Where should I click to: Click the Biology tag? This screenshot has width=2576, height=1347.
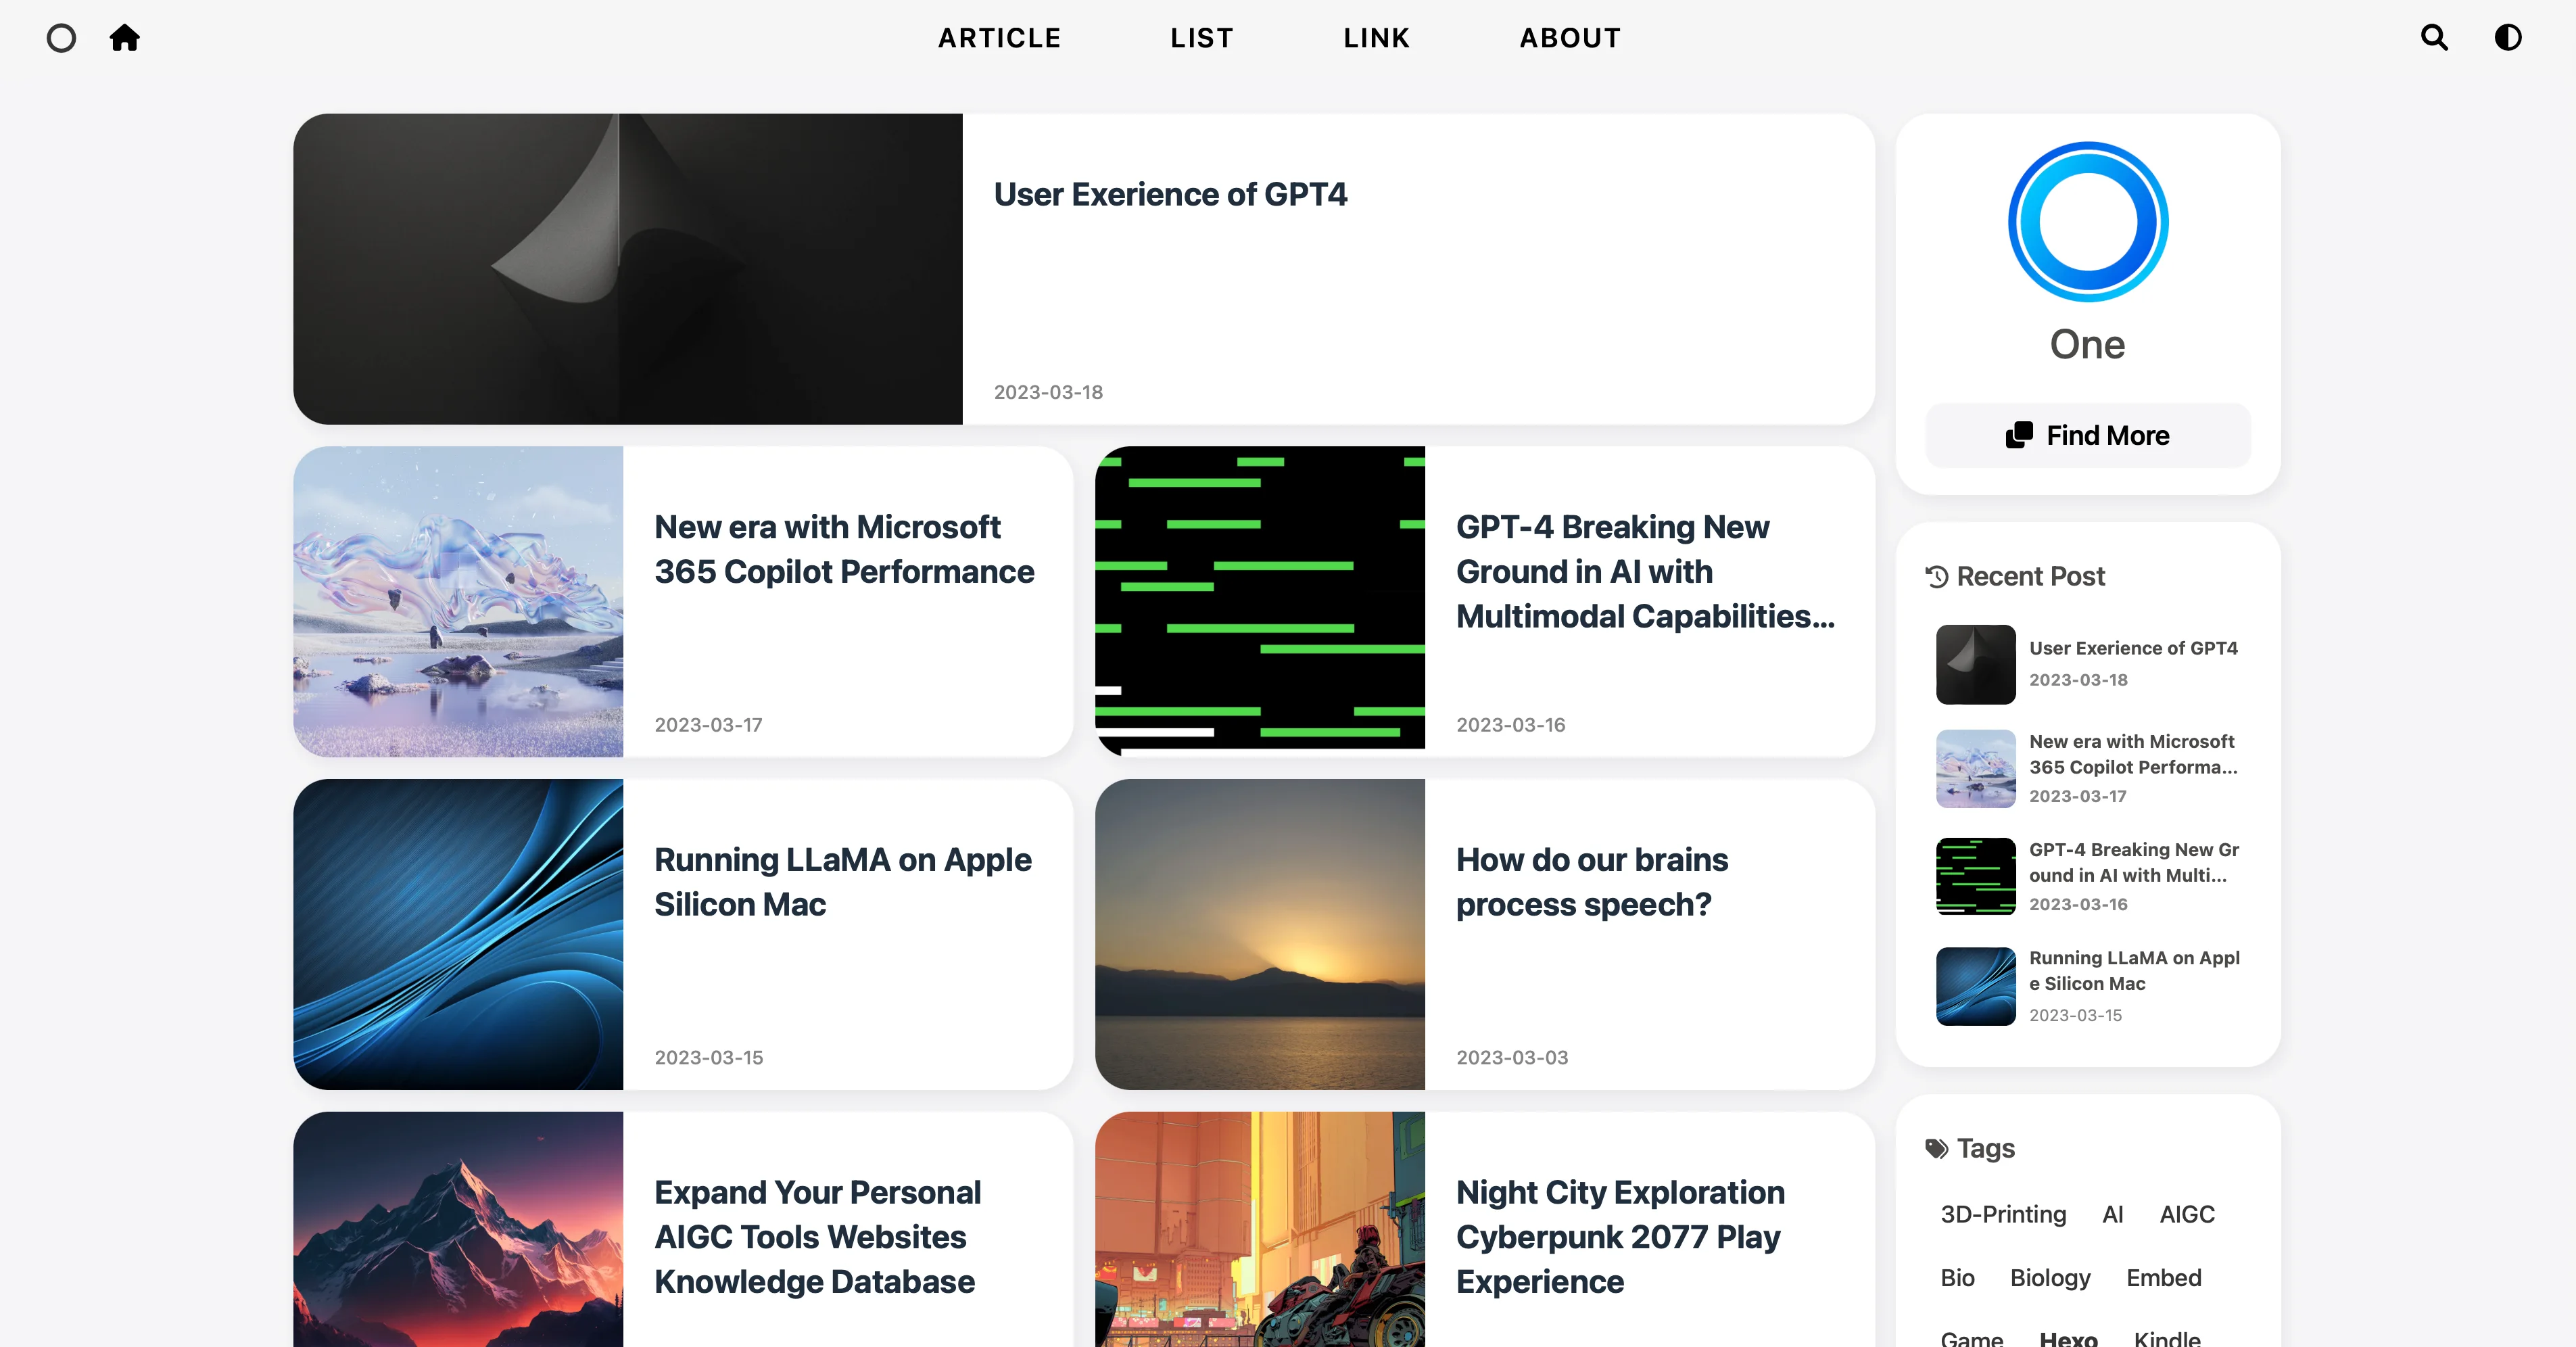(x=2049, y=1278)
